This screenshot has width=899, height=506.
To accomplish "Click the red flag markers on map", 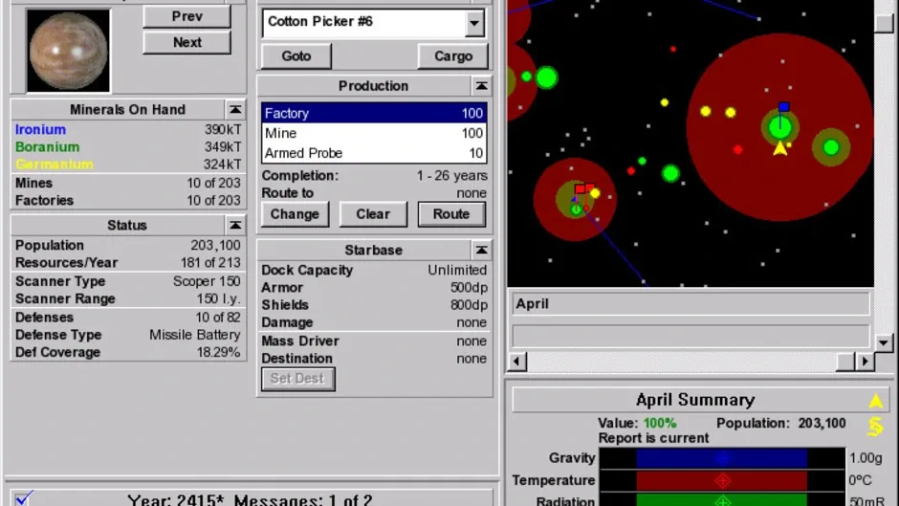I will click(x=584, y=188).
